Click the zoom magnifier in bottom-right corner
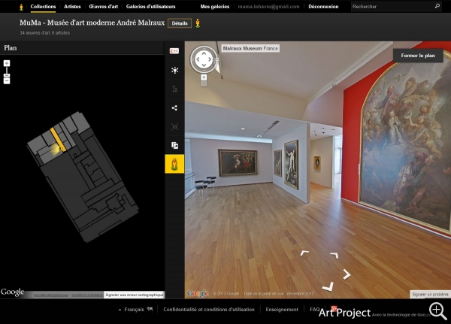The image size is (451, 324). [x=437, y=310]
